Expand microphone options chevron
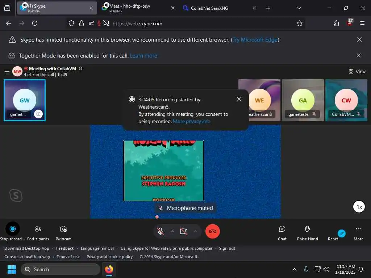The height and width of the screenshot is (278, 371). (x=172, y=231)
